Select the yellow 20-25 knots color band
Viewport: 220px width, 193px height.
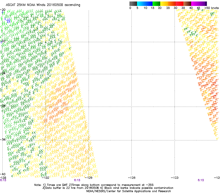[164, 4]
